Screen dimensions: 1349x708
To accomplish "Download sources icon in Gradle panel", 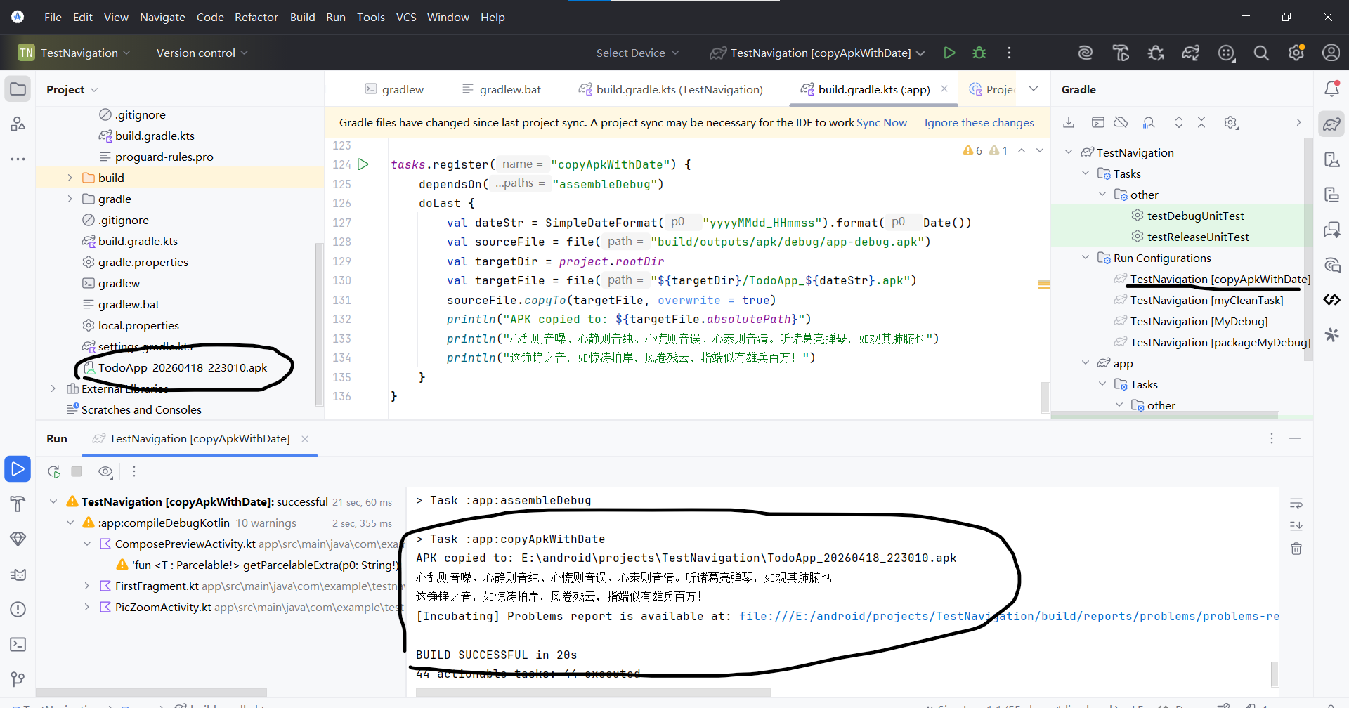I will (x=1068, y=122).
